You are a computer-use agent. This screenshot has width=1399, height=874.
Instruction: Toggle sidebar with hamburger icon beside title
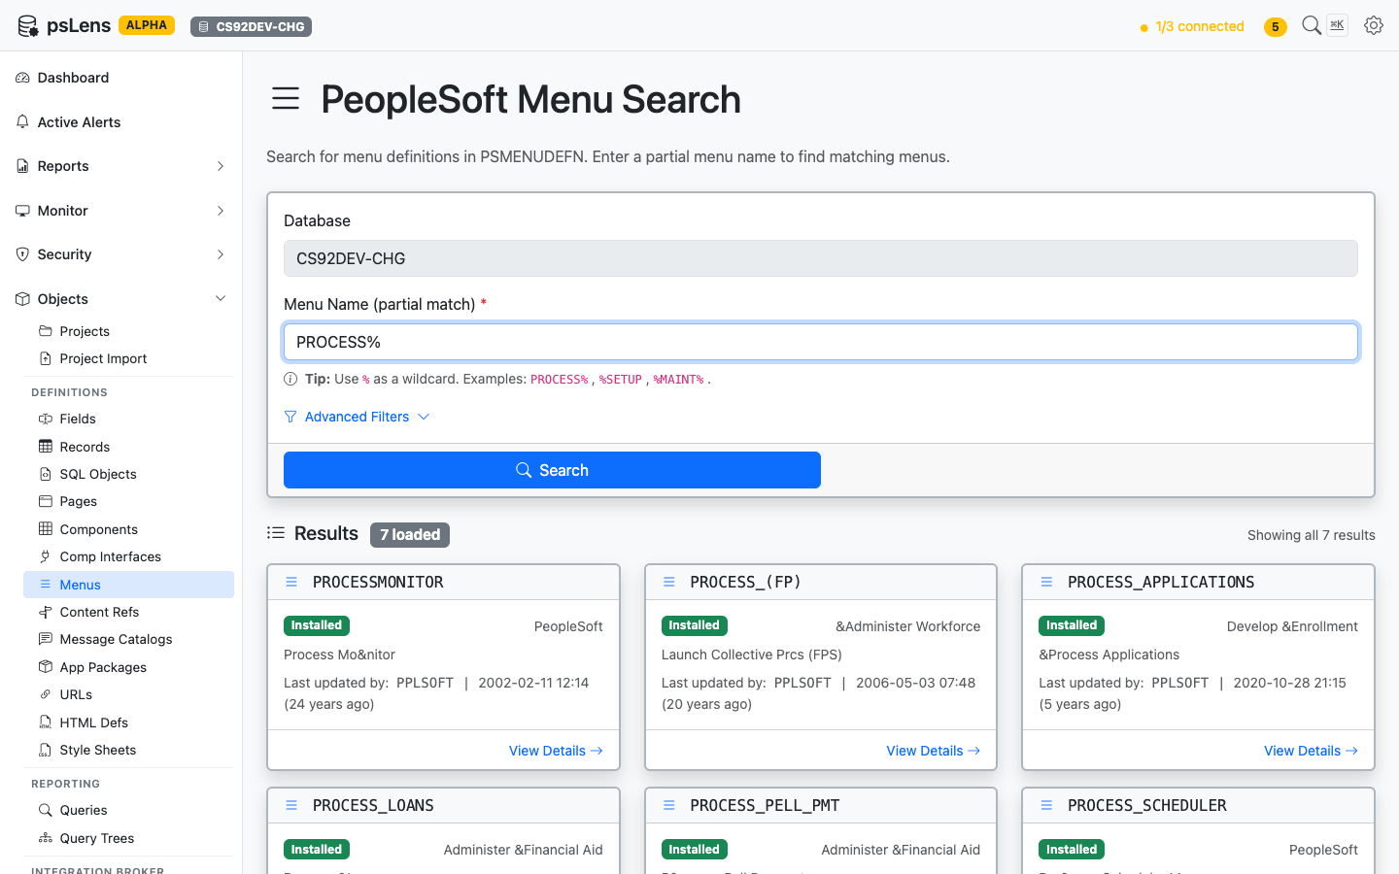click(x=286, y=98)
